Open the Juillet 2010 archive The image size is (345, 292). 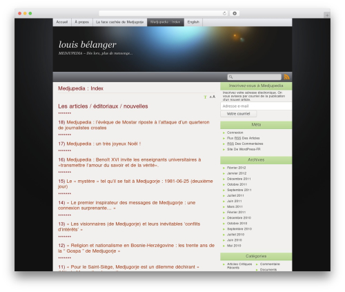tap(235, 235)
